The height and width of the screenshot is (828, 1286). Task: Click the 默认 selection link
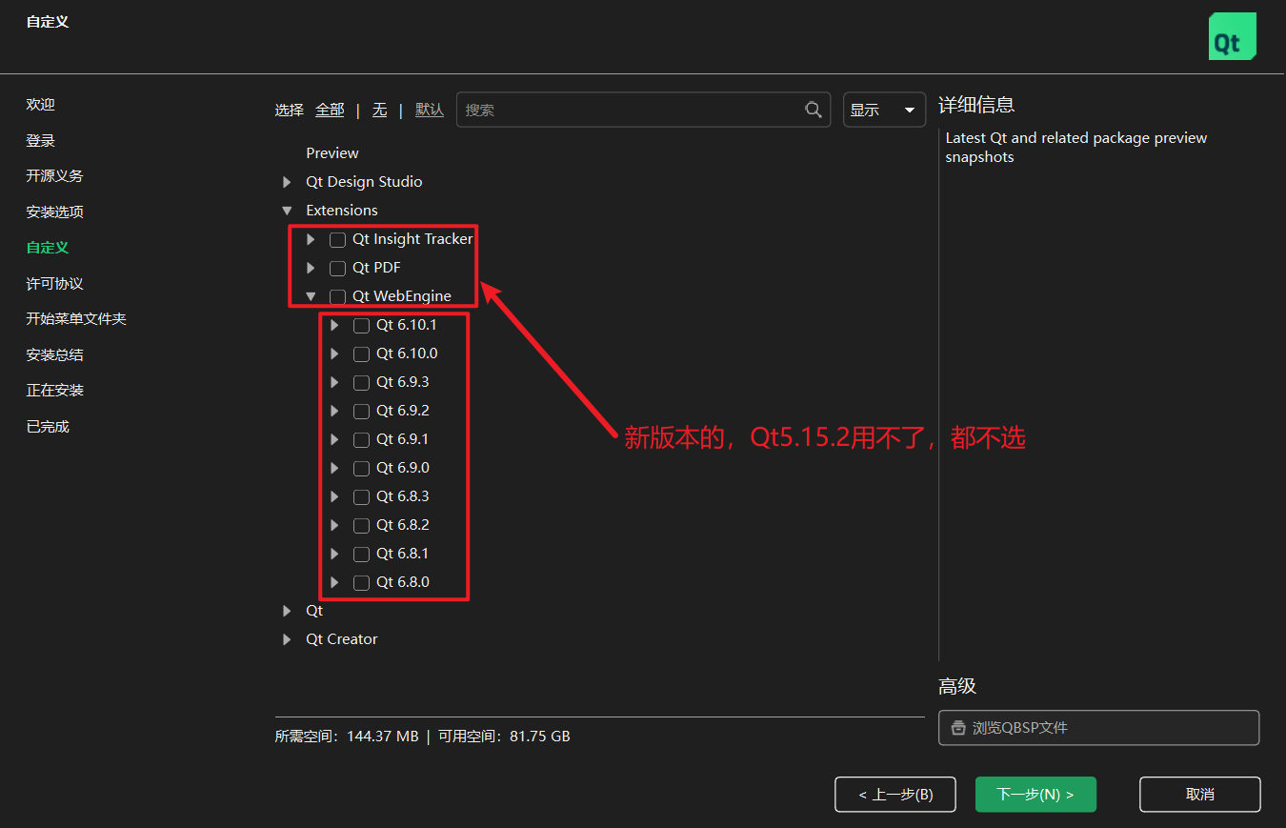430,110
